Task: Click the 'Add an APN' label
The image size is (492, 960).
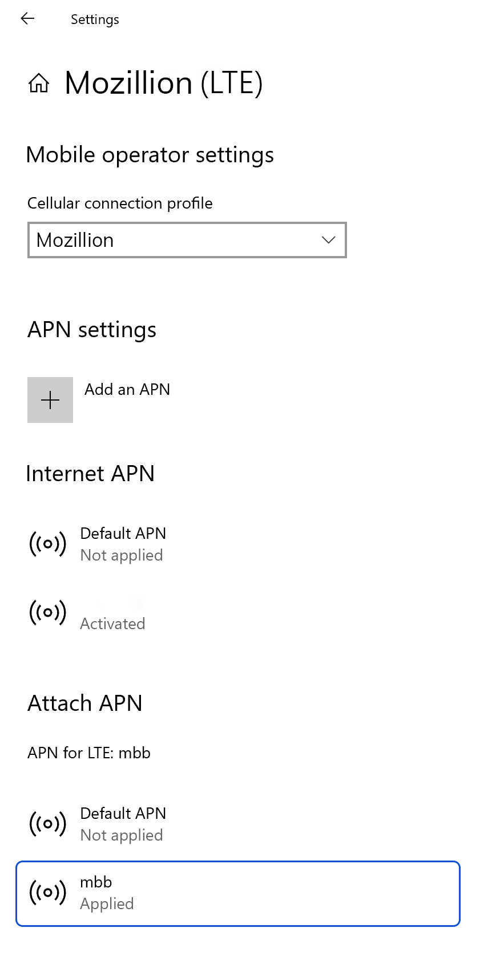Action: [127, 390]
